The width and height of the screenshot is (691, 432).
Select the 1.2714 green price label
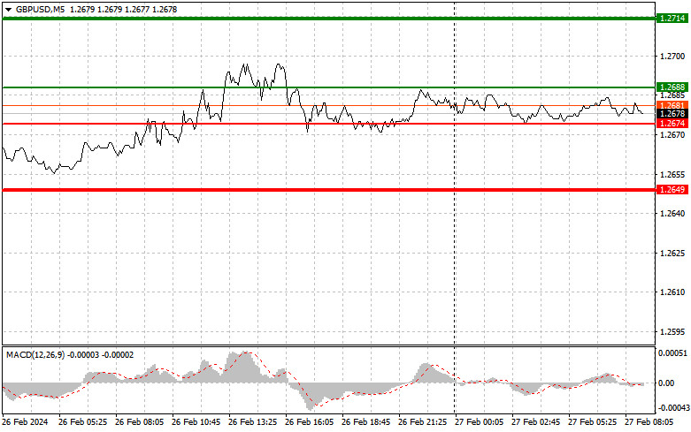(672, 18)
